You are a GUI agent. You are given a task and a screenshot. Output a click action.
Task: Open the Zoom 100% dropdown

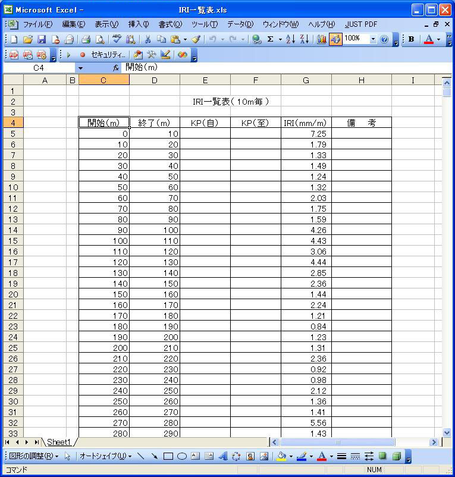click(x=373, y=39)
